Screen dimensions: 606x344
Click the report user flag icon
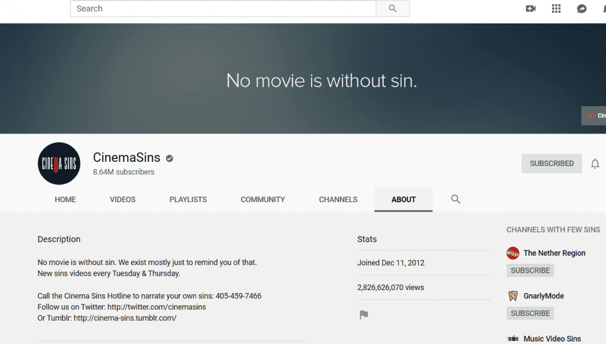pos(364,315)
